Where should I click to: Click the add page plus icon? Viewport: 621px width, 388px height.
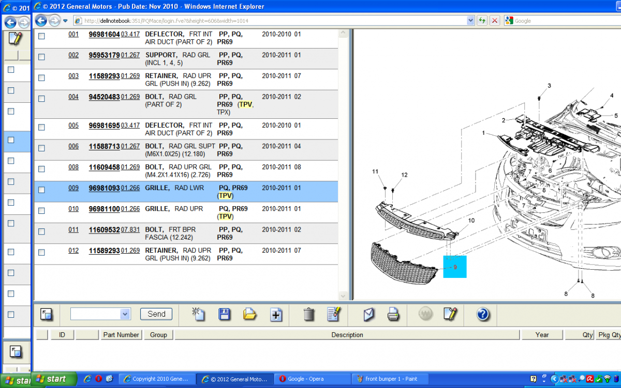(276, 315)
